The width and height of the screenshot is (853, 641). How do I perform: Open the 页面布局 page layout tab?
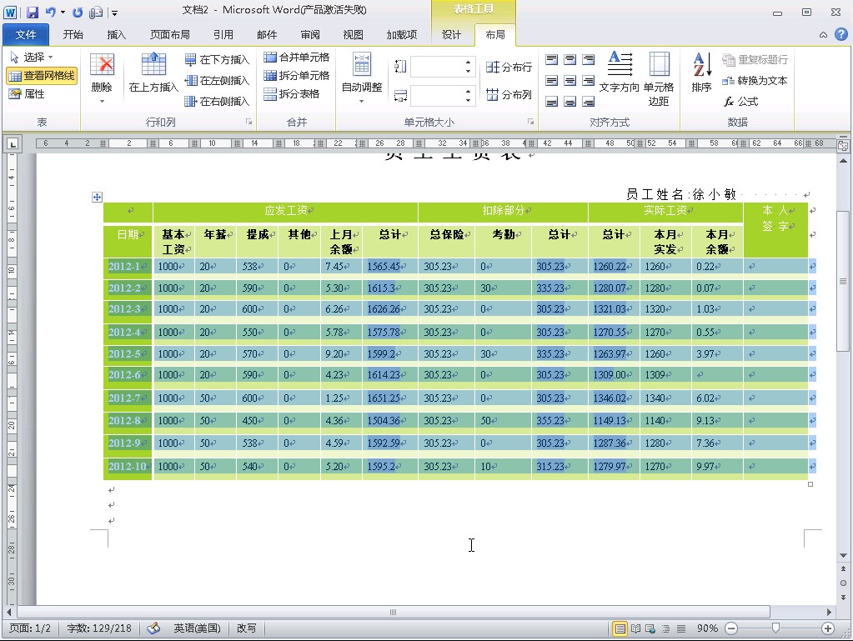click(169, 35)
